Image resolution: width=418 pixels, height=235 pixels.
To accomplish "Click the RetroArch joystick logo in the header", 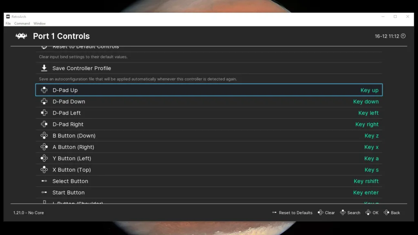I will [21, 36].
